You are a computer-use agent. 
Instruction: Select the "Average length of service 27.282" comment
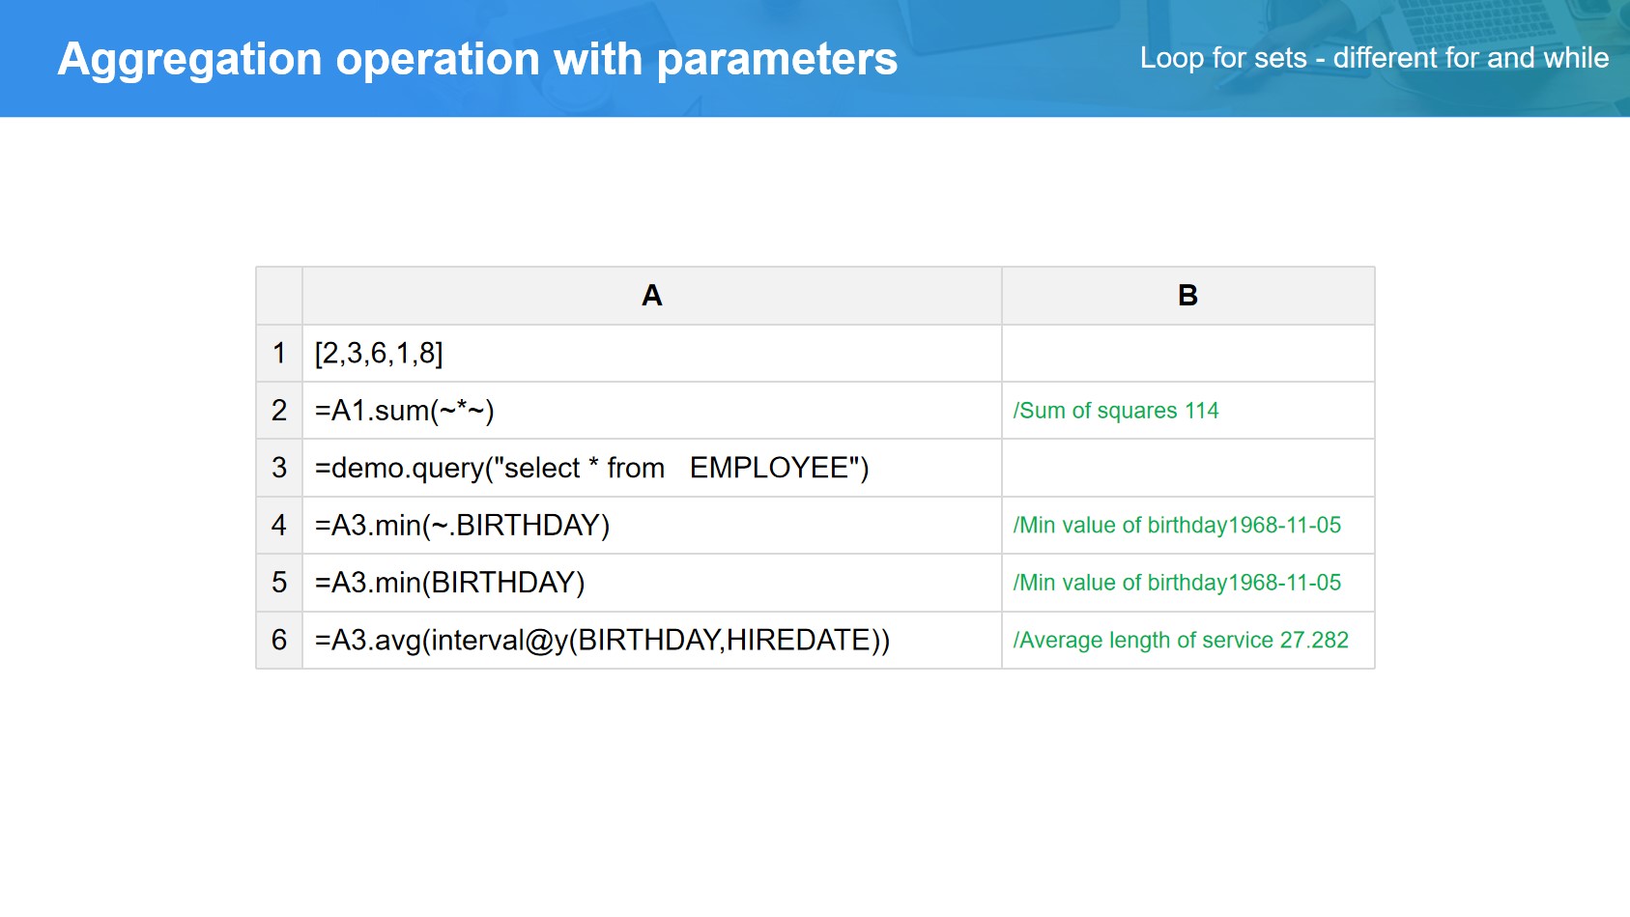pos(1180,640)
